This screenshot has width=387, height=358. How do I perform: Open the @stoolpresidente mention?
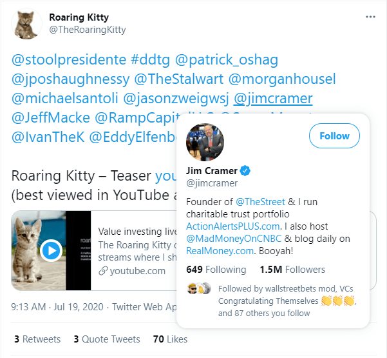click(69, 60)
